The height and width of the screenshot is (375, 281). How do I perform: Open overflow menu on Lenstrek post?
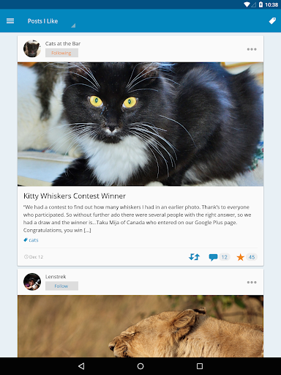click(x=252, y=282)
